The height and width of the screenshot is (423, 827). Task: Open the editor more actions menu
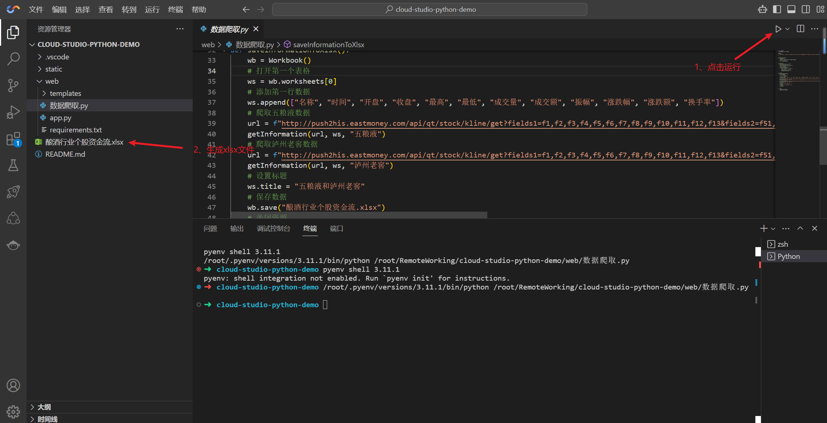pos(814,29)
